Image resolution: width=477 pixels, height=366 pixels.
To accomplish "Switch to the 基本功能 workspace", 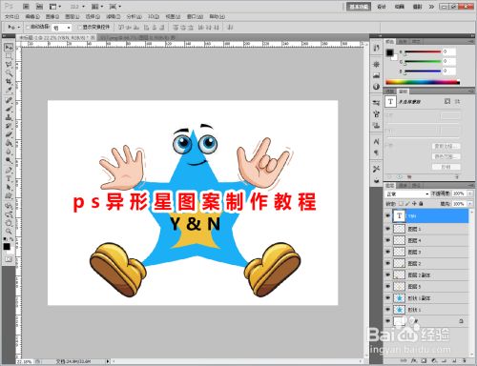I will coord(359,7).
